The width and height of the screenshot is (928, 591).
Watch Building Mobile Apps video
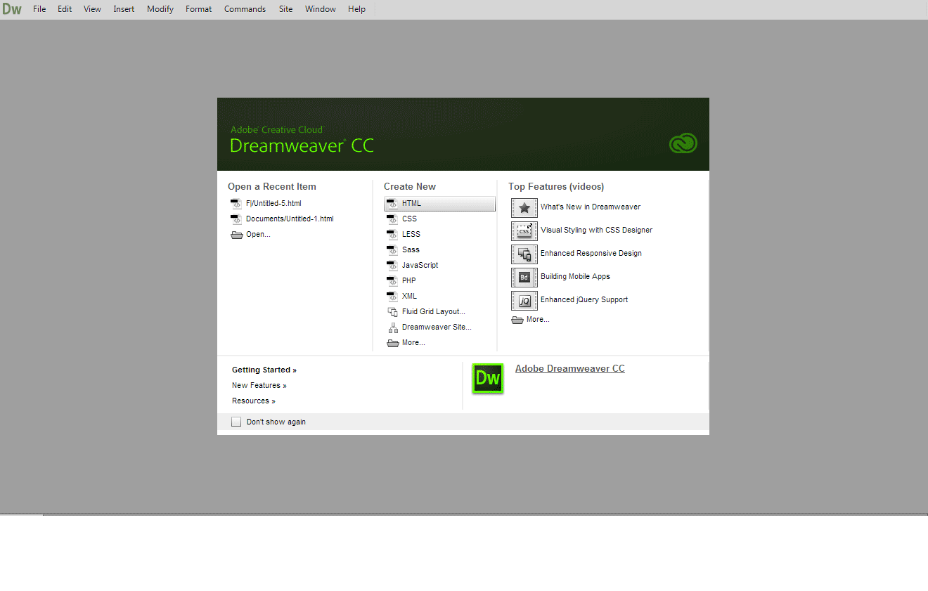pos(575,277)
